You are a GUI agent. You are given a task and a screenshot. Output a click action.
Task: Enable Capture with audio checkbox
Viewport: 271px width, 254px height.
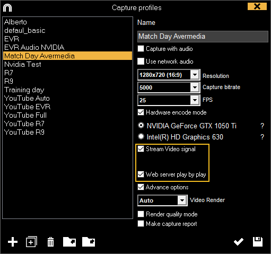pos(141,49)
